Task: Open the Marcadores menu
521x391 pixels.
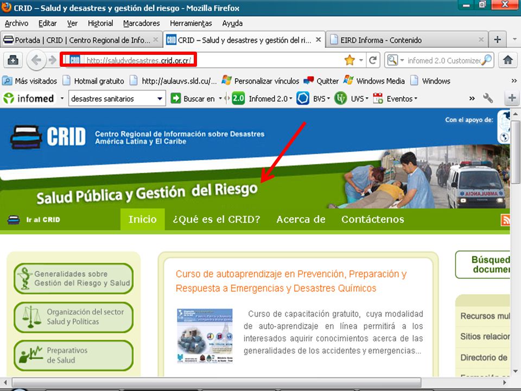Action: 141,23
